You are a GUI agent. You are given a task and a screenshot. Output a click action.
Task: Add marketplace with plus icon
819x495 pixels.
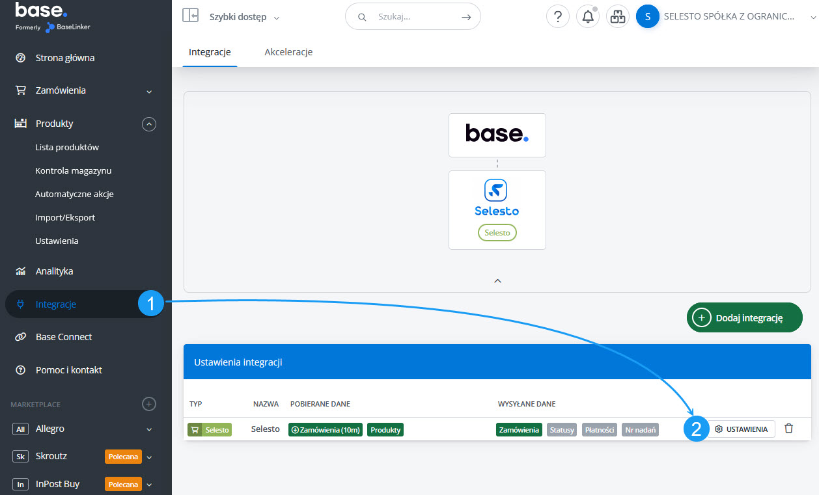149,404
